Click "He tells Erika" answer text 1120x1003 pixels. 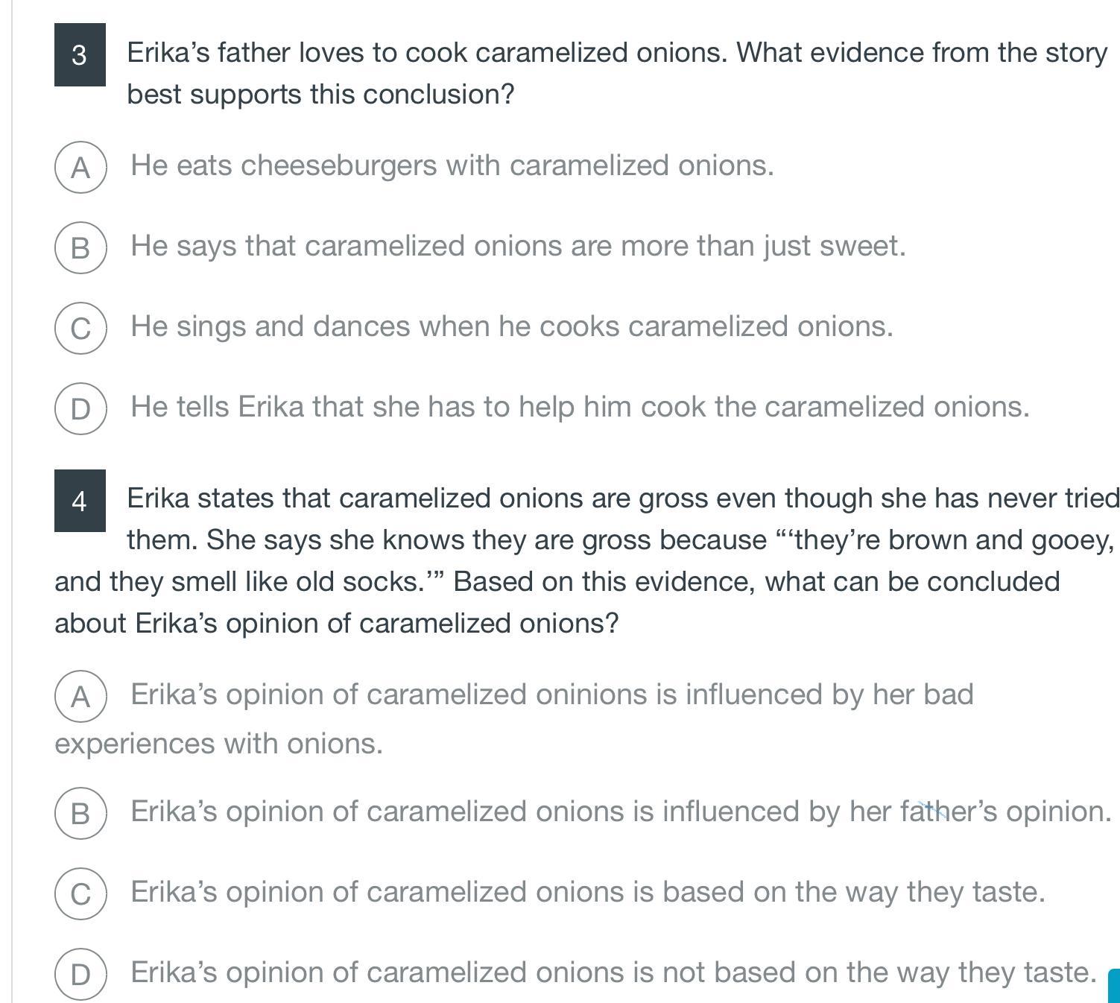click(x=580, y=407)
